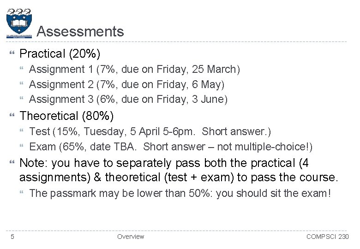This screenshot has height=249, width=360.
Task: Click the Assignment 2 due date line
Action: pyautogui.click(x=126, y=84)
